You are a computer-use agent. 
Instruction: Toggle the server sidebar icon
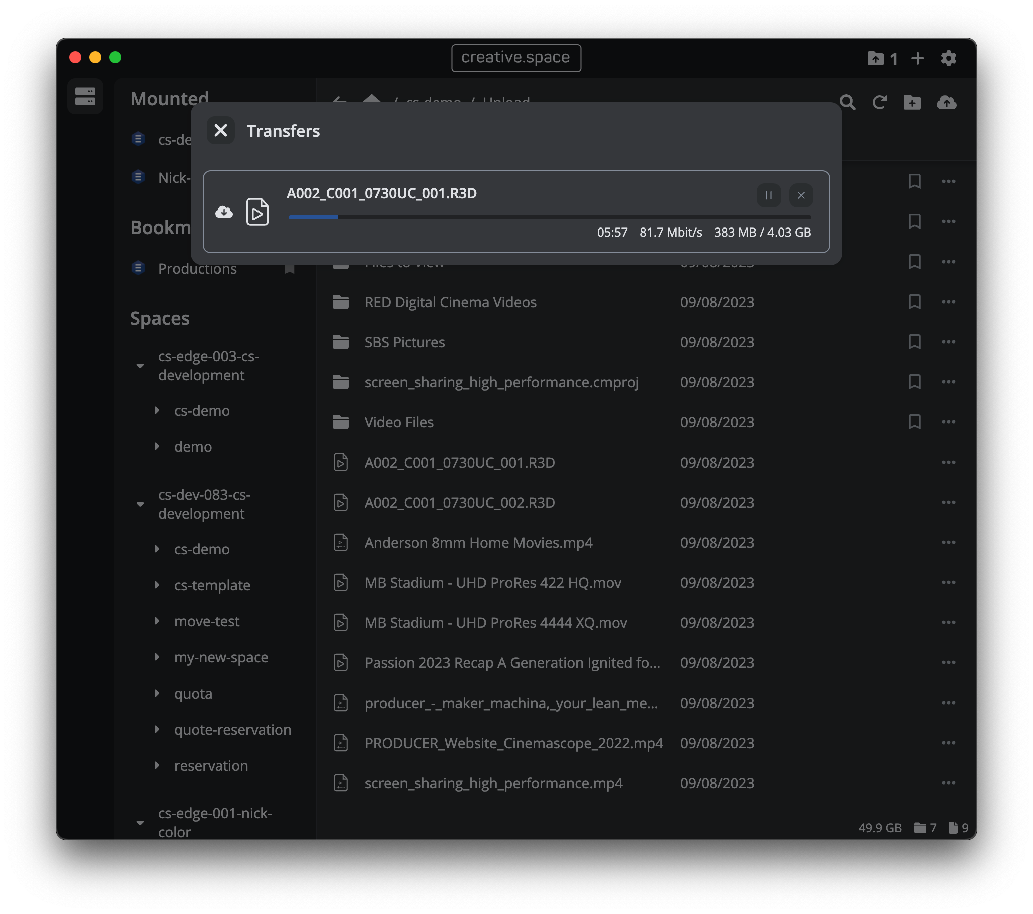[85, 96]
